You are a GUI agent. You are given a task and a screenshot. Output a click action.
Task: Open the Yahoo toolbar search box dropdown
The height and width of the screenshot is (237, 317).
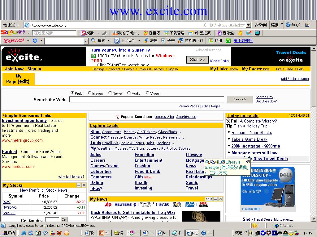pyautogui.click(x=86, y=41)
